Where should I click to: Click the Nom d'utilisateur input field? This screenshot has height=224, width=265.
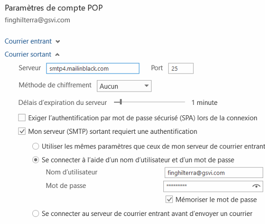[x=214, y=172]
